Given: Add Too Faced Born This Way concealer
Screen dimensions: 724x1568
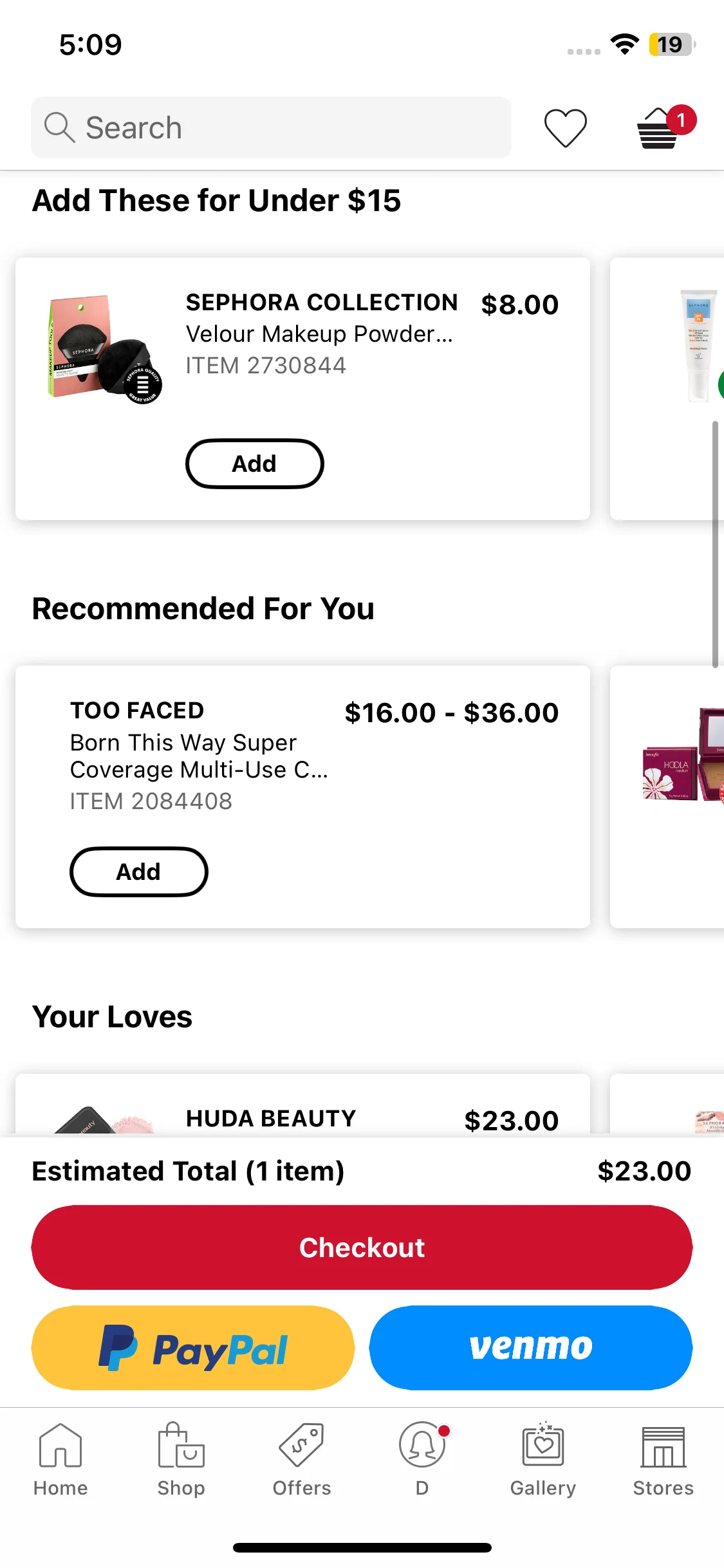Looking at the screenshot, I should pyautogui.click(x=138, y=872).
